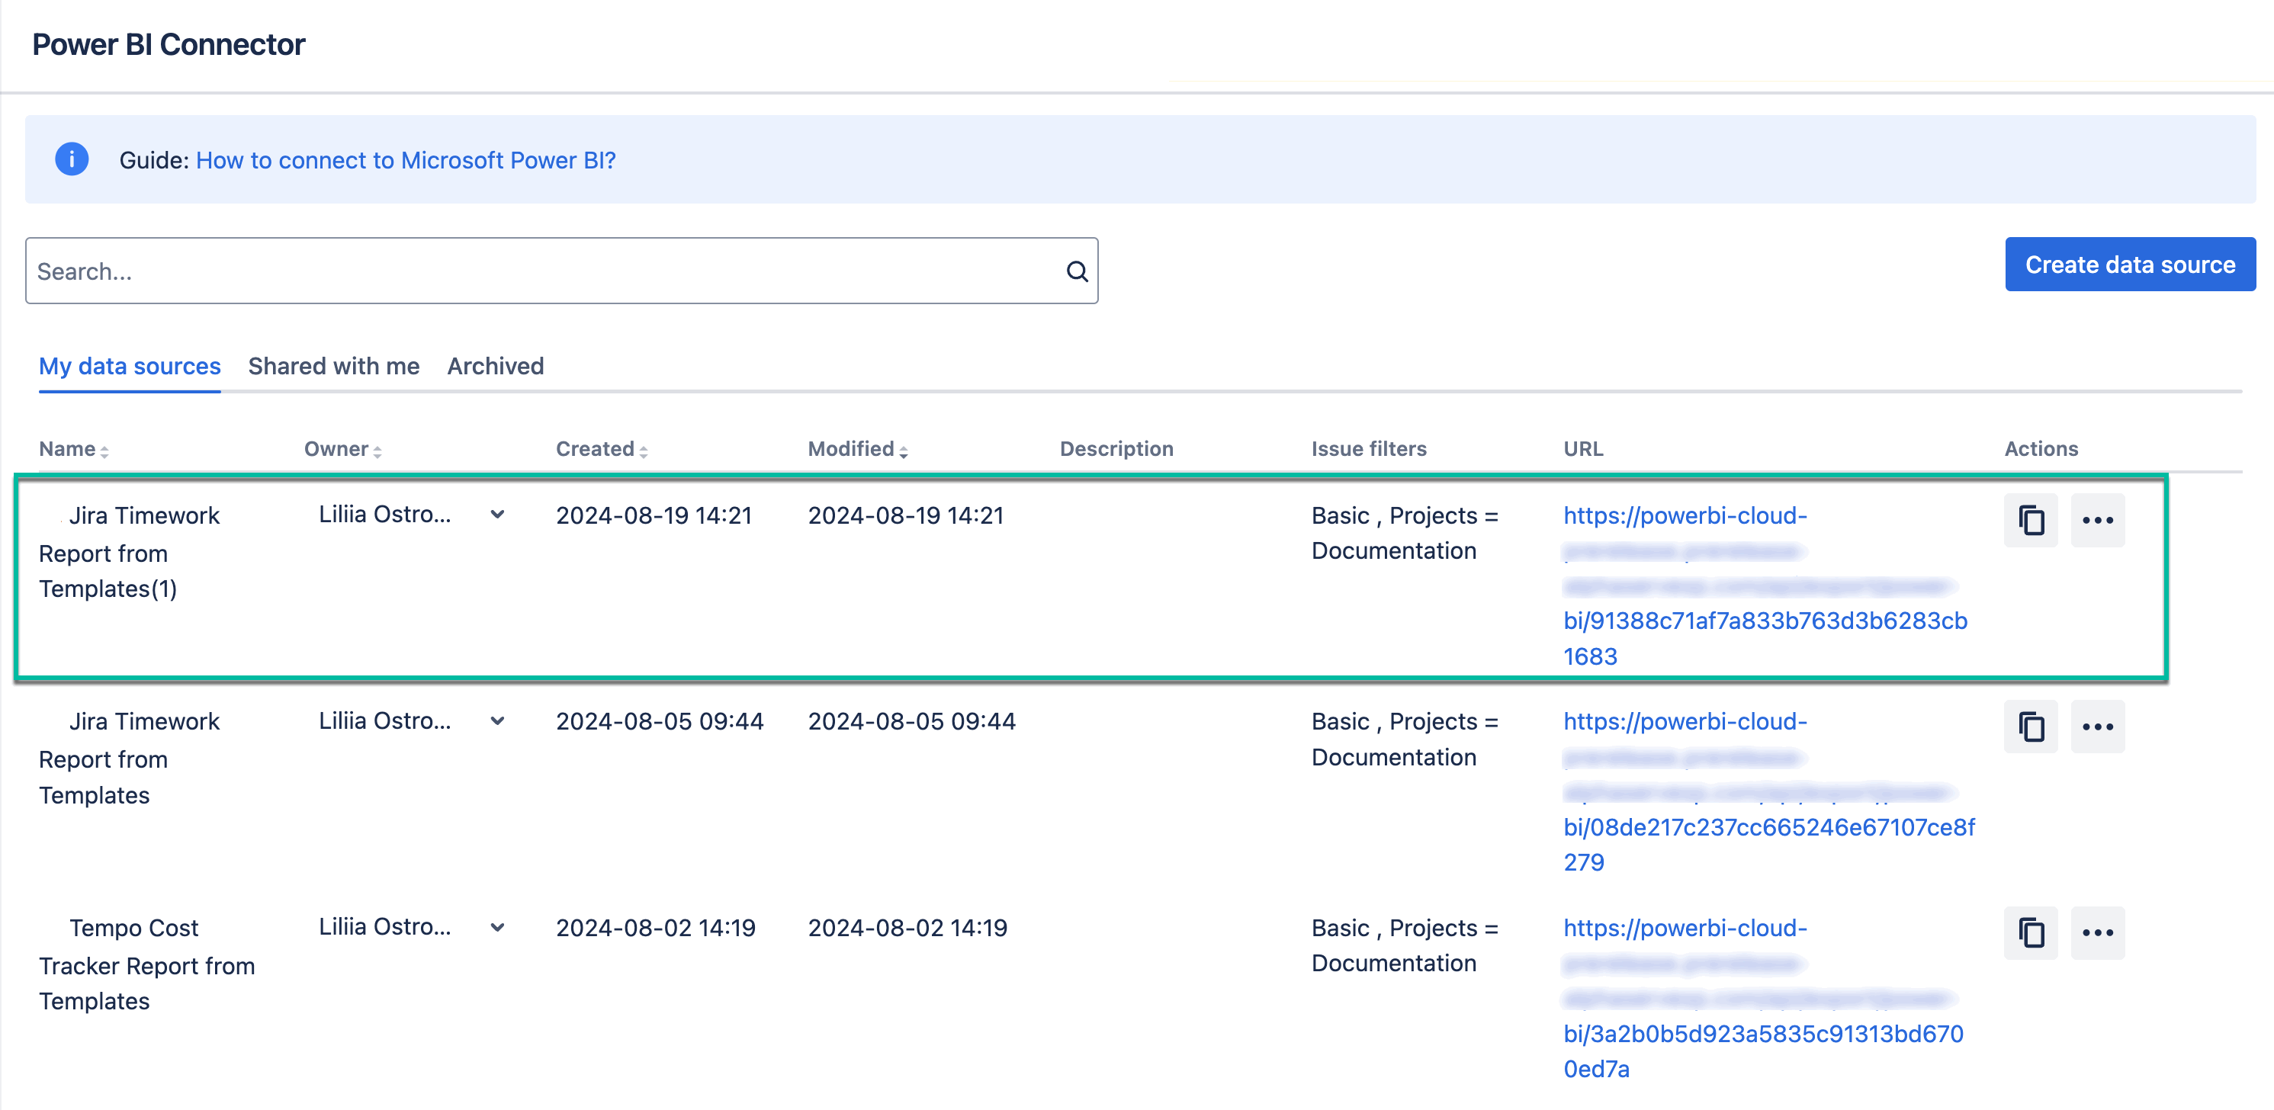
Task: Expand owner dropdown in first data source row
Action: [x=497, y=515]
